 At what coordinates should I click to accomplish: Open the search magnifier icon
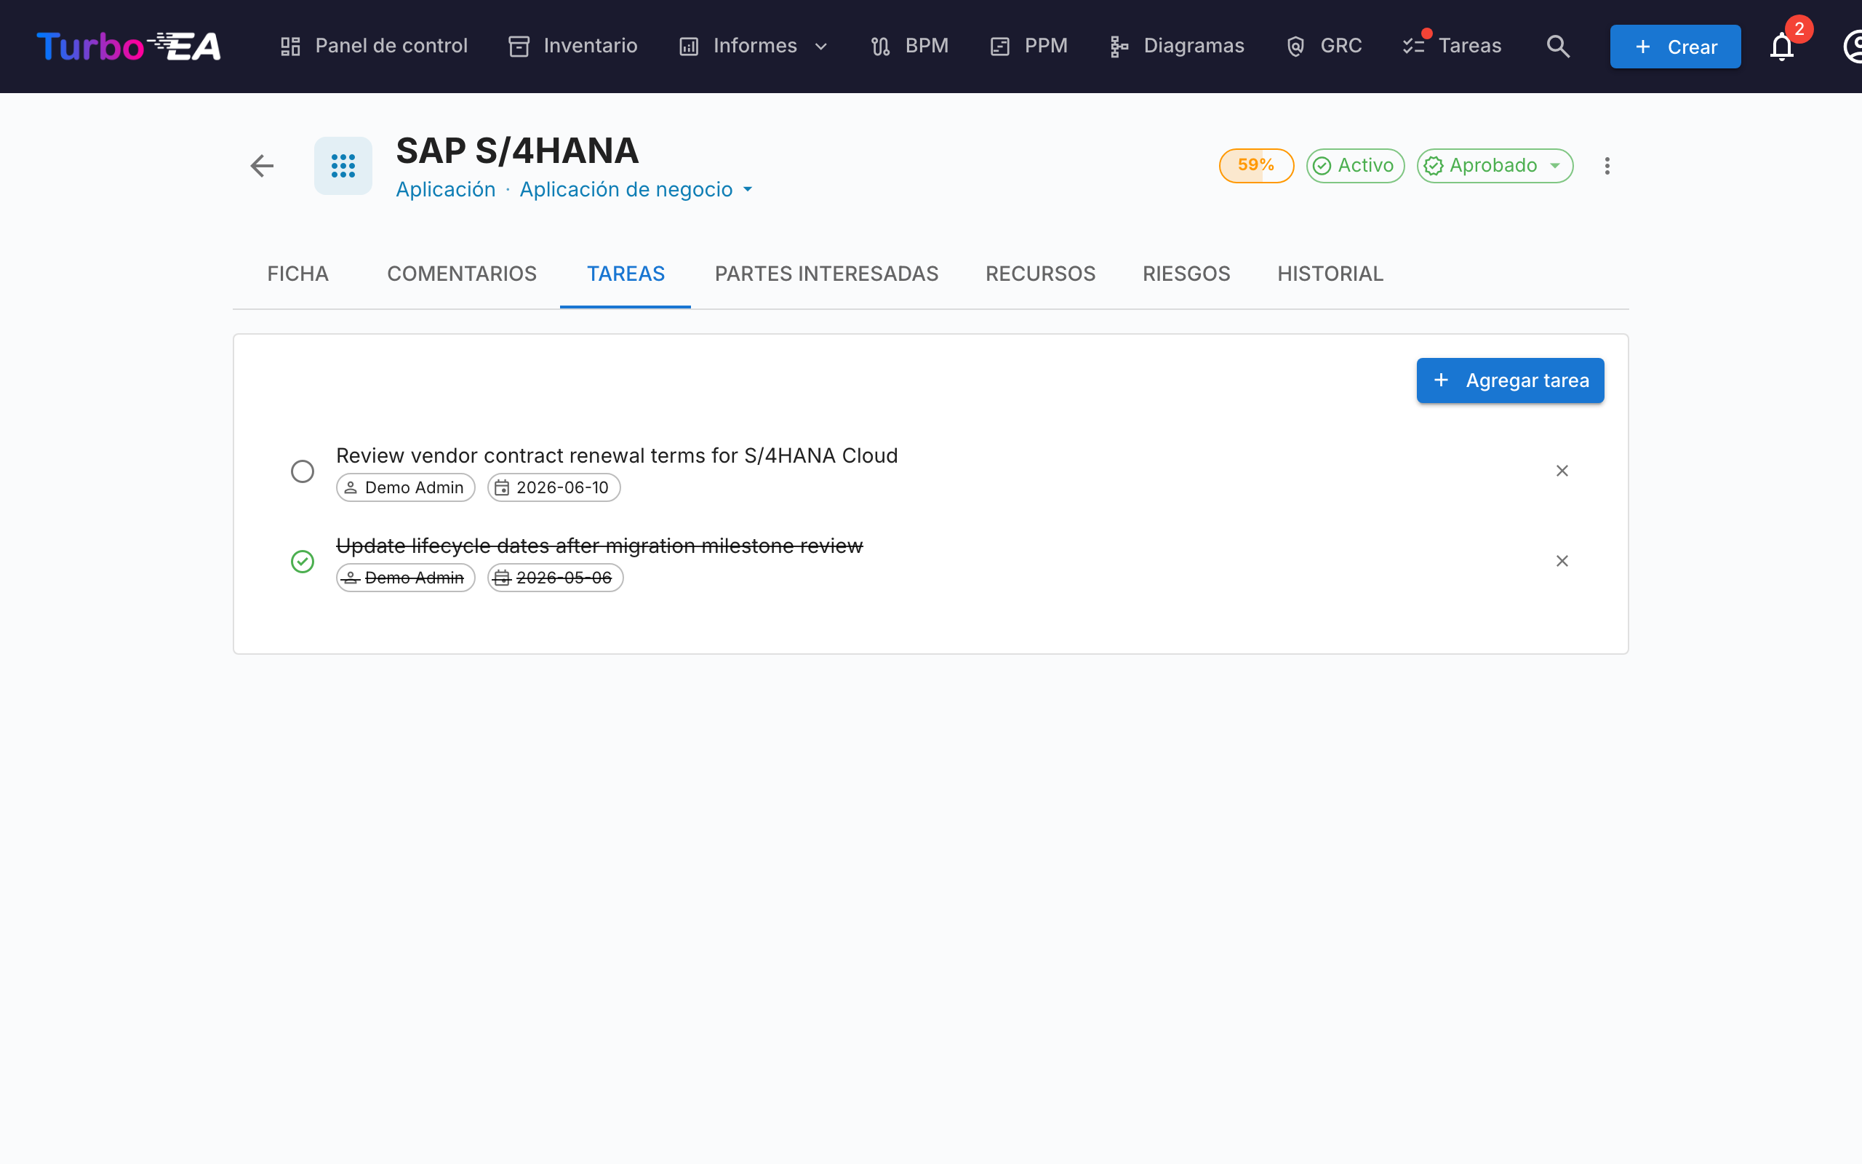(1558, 46)
